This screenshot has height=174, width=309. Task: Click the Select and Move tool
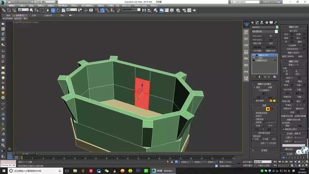point(53,10)
